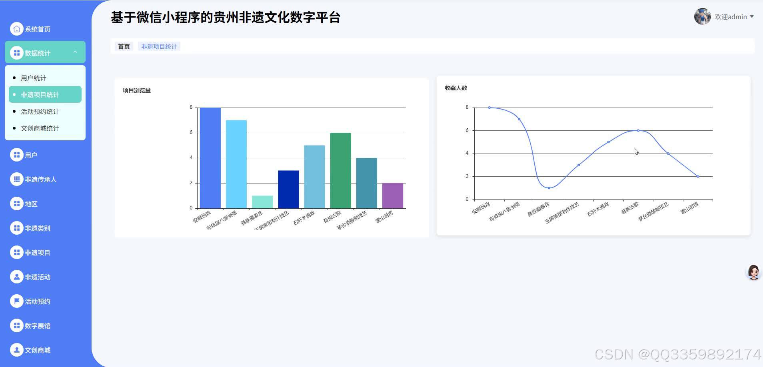
Task: Click the light blue 布依族八音坐唱 bar
Action: [236, 164]
